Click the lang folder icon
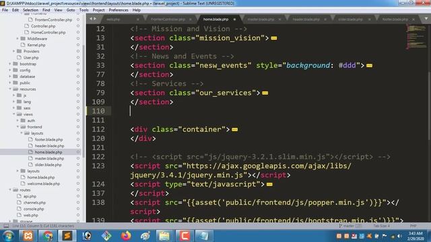This screenshot has height=242, width=431. [x=20, y=102]
